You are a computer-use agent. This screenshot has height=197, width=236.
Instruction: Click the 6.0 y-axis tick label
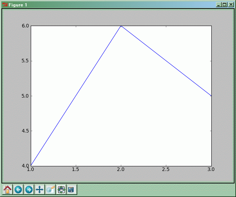tap(24, 26)
